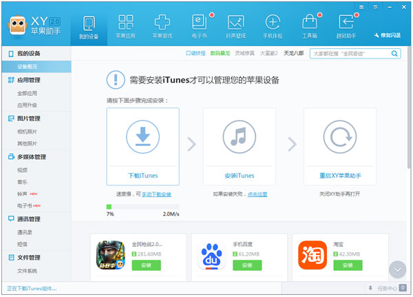Click the vertical scrollbar on the right
The image size is (413, 297).
click(x=409, y=107)
